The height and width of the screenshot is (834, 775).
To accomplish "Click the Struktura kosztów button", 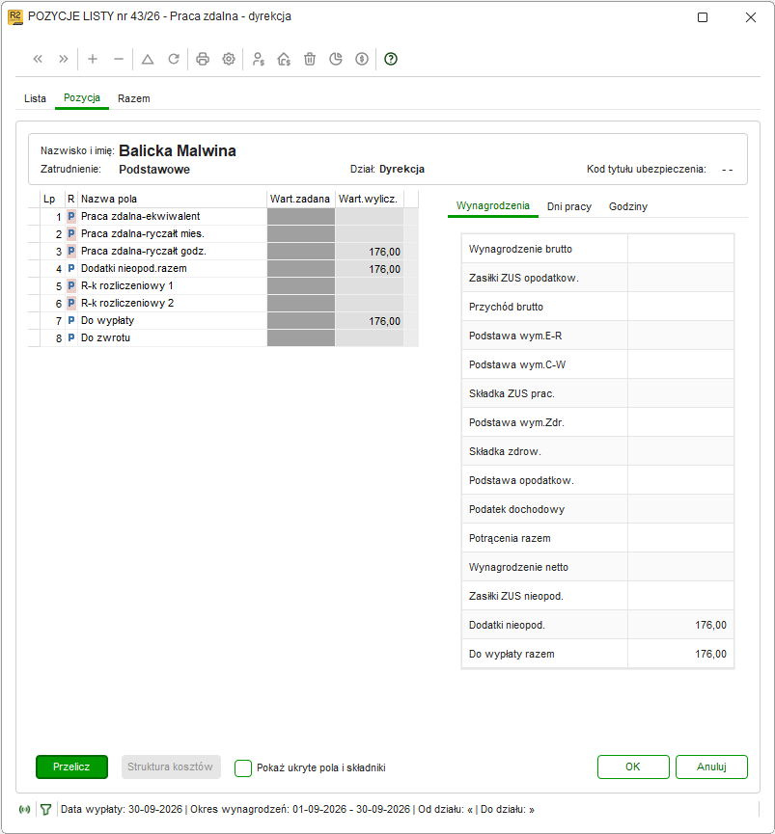I will (171, 767).
